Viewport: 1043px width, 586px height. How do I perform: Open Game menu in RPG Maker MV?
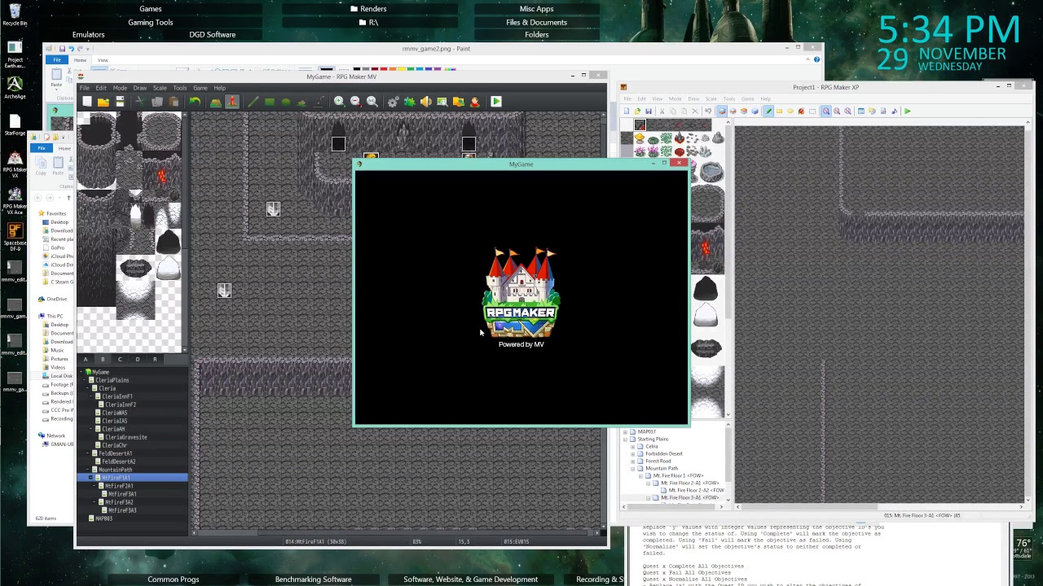click(200, 88)
